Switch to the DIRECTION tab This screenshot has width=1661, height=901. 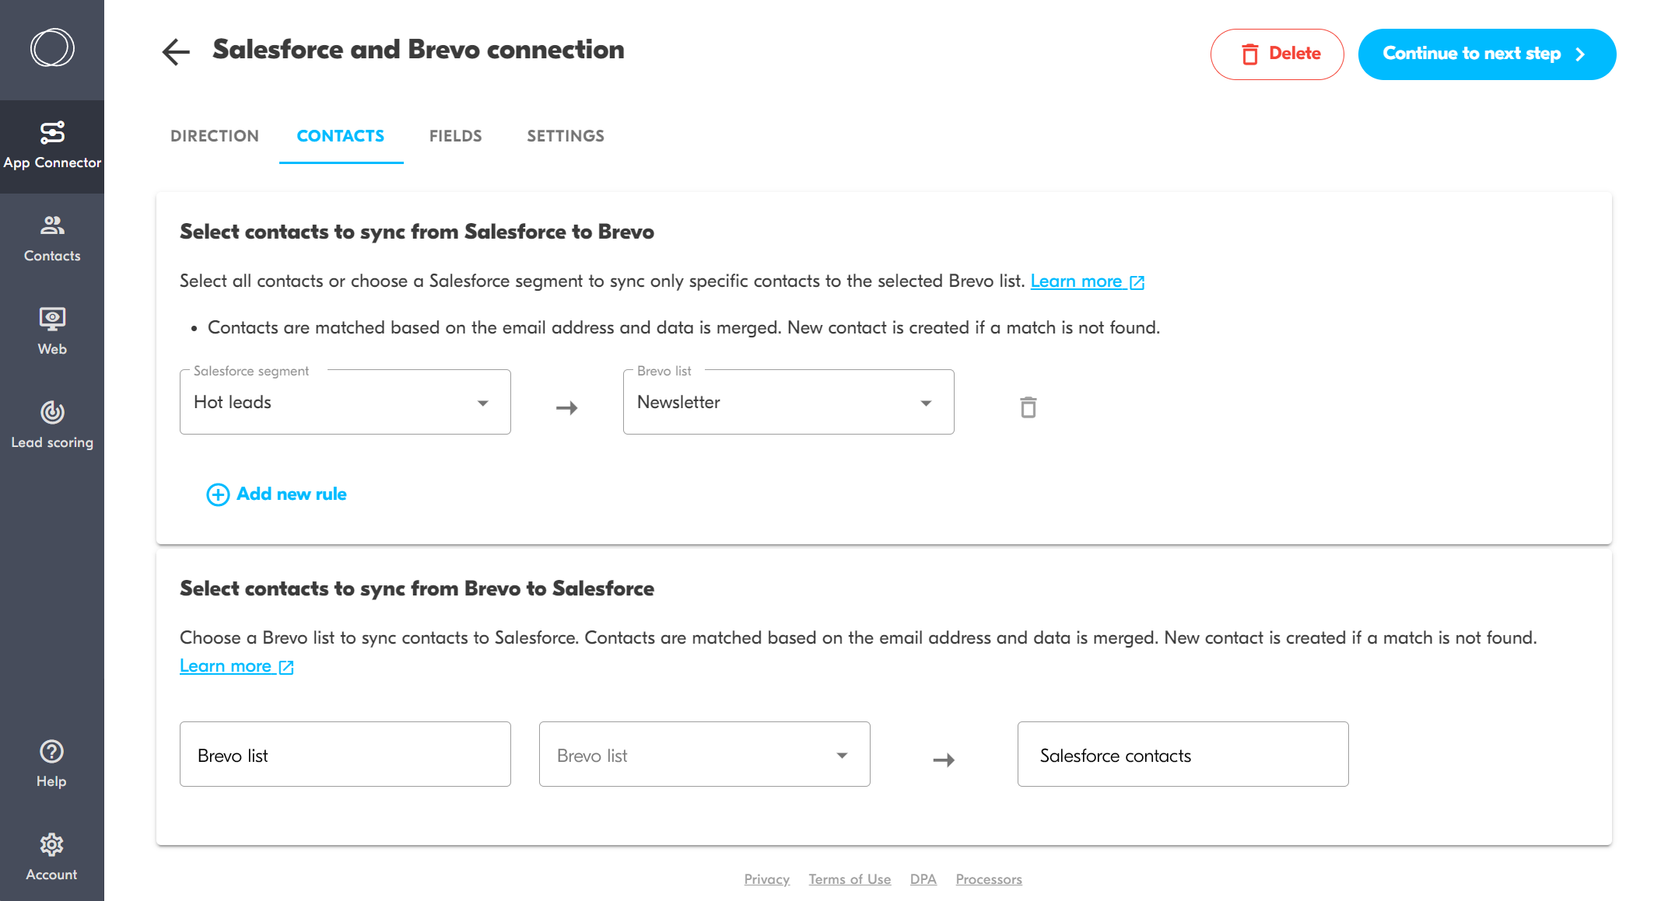tap(214, 135)
